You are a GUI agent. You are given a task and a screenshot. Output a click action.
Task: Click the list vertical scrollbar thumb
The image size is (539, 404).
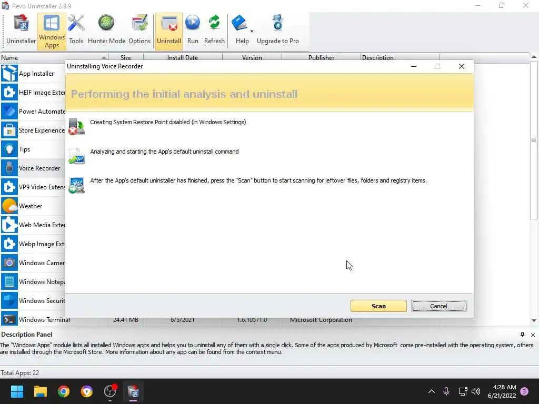[x=534, y=140]
